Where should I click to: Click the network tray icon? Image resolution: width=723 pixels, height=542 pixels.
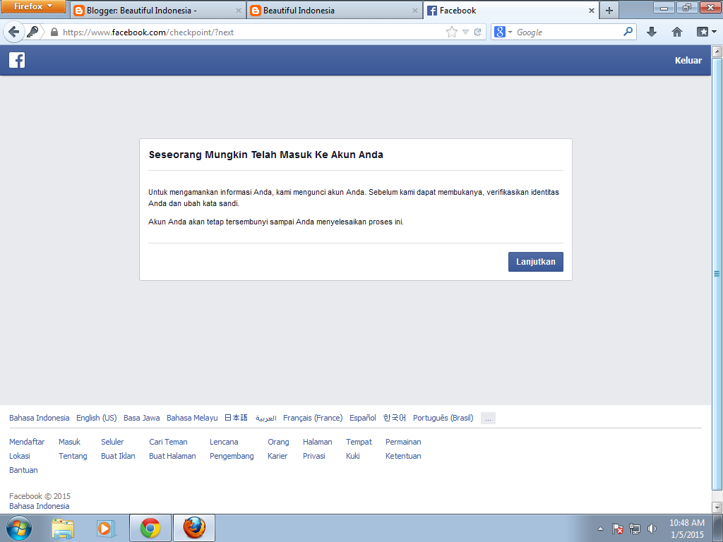[x=635, y=529]
